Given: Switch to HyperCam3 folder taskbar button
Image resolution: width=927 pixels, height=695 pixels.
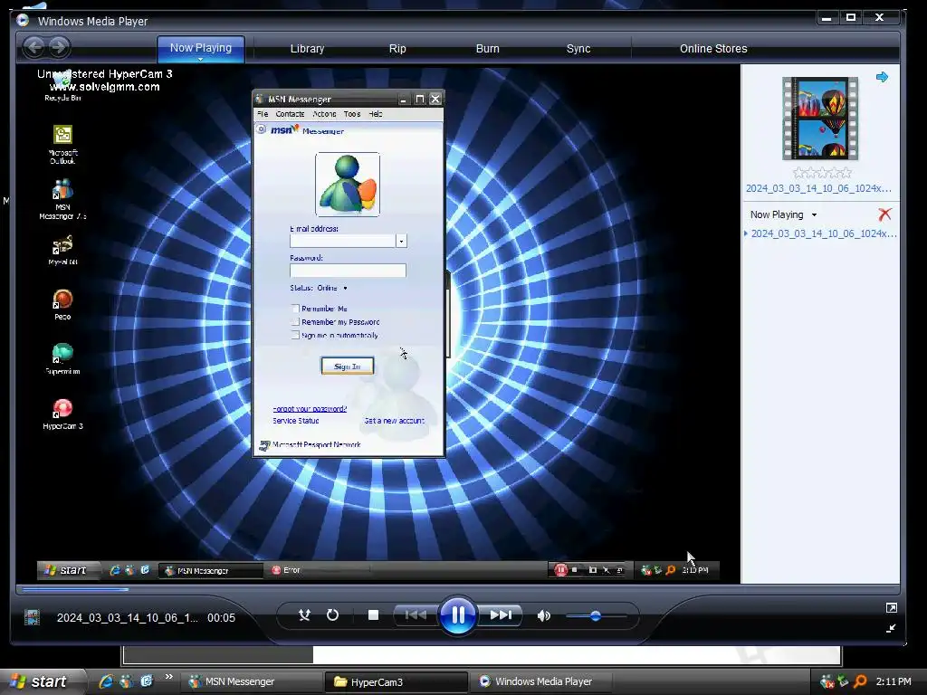Looking at the screenshot, I should pos(397,682).
